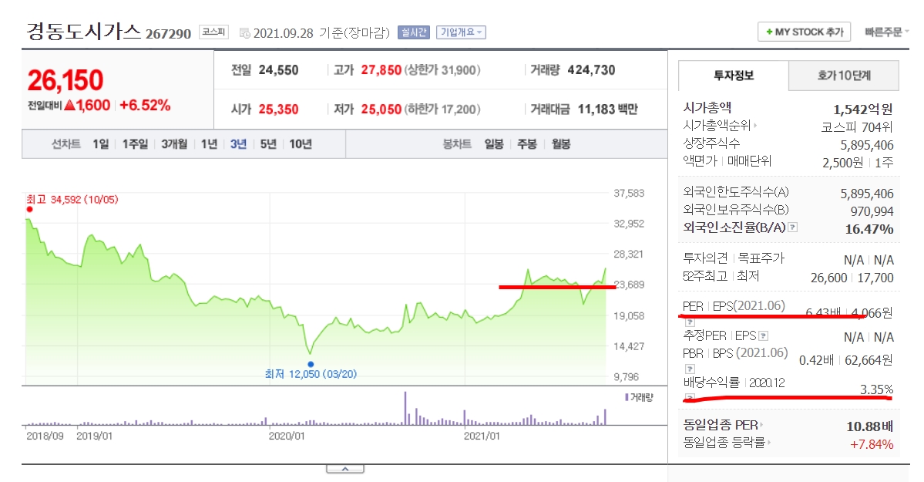Image resolution: width=924 pixels, height=482 pixels.
Task: Click the calendar icon beside 2021.09.28 date
Action: (x=244, y=34)
